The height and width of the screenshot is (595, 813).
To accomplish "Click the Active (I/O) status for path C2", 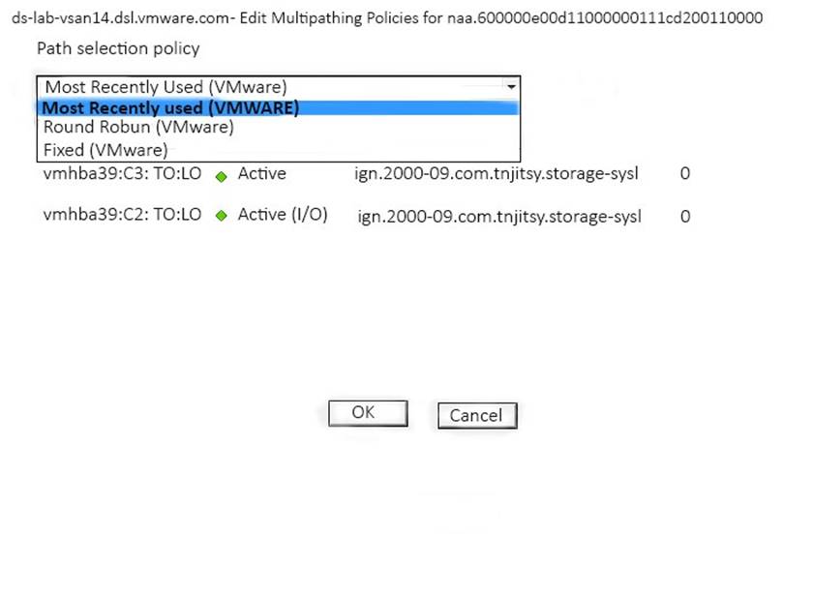I will coord(283,215).
